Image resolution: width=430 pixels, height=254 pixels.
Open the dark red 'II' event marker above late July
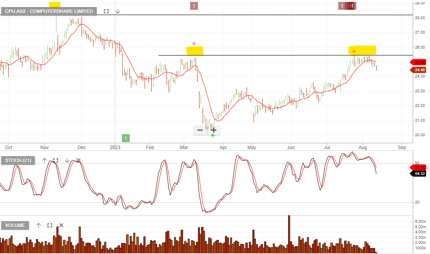pos(352,6)
